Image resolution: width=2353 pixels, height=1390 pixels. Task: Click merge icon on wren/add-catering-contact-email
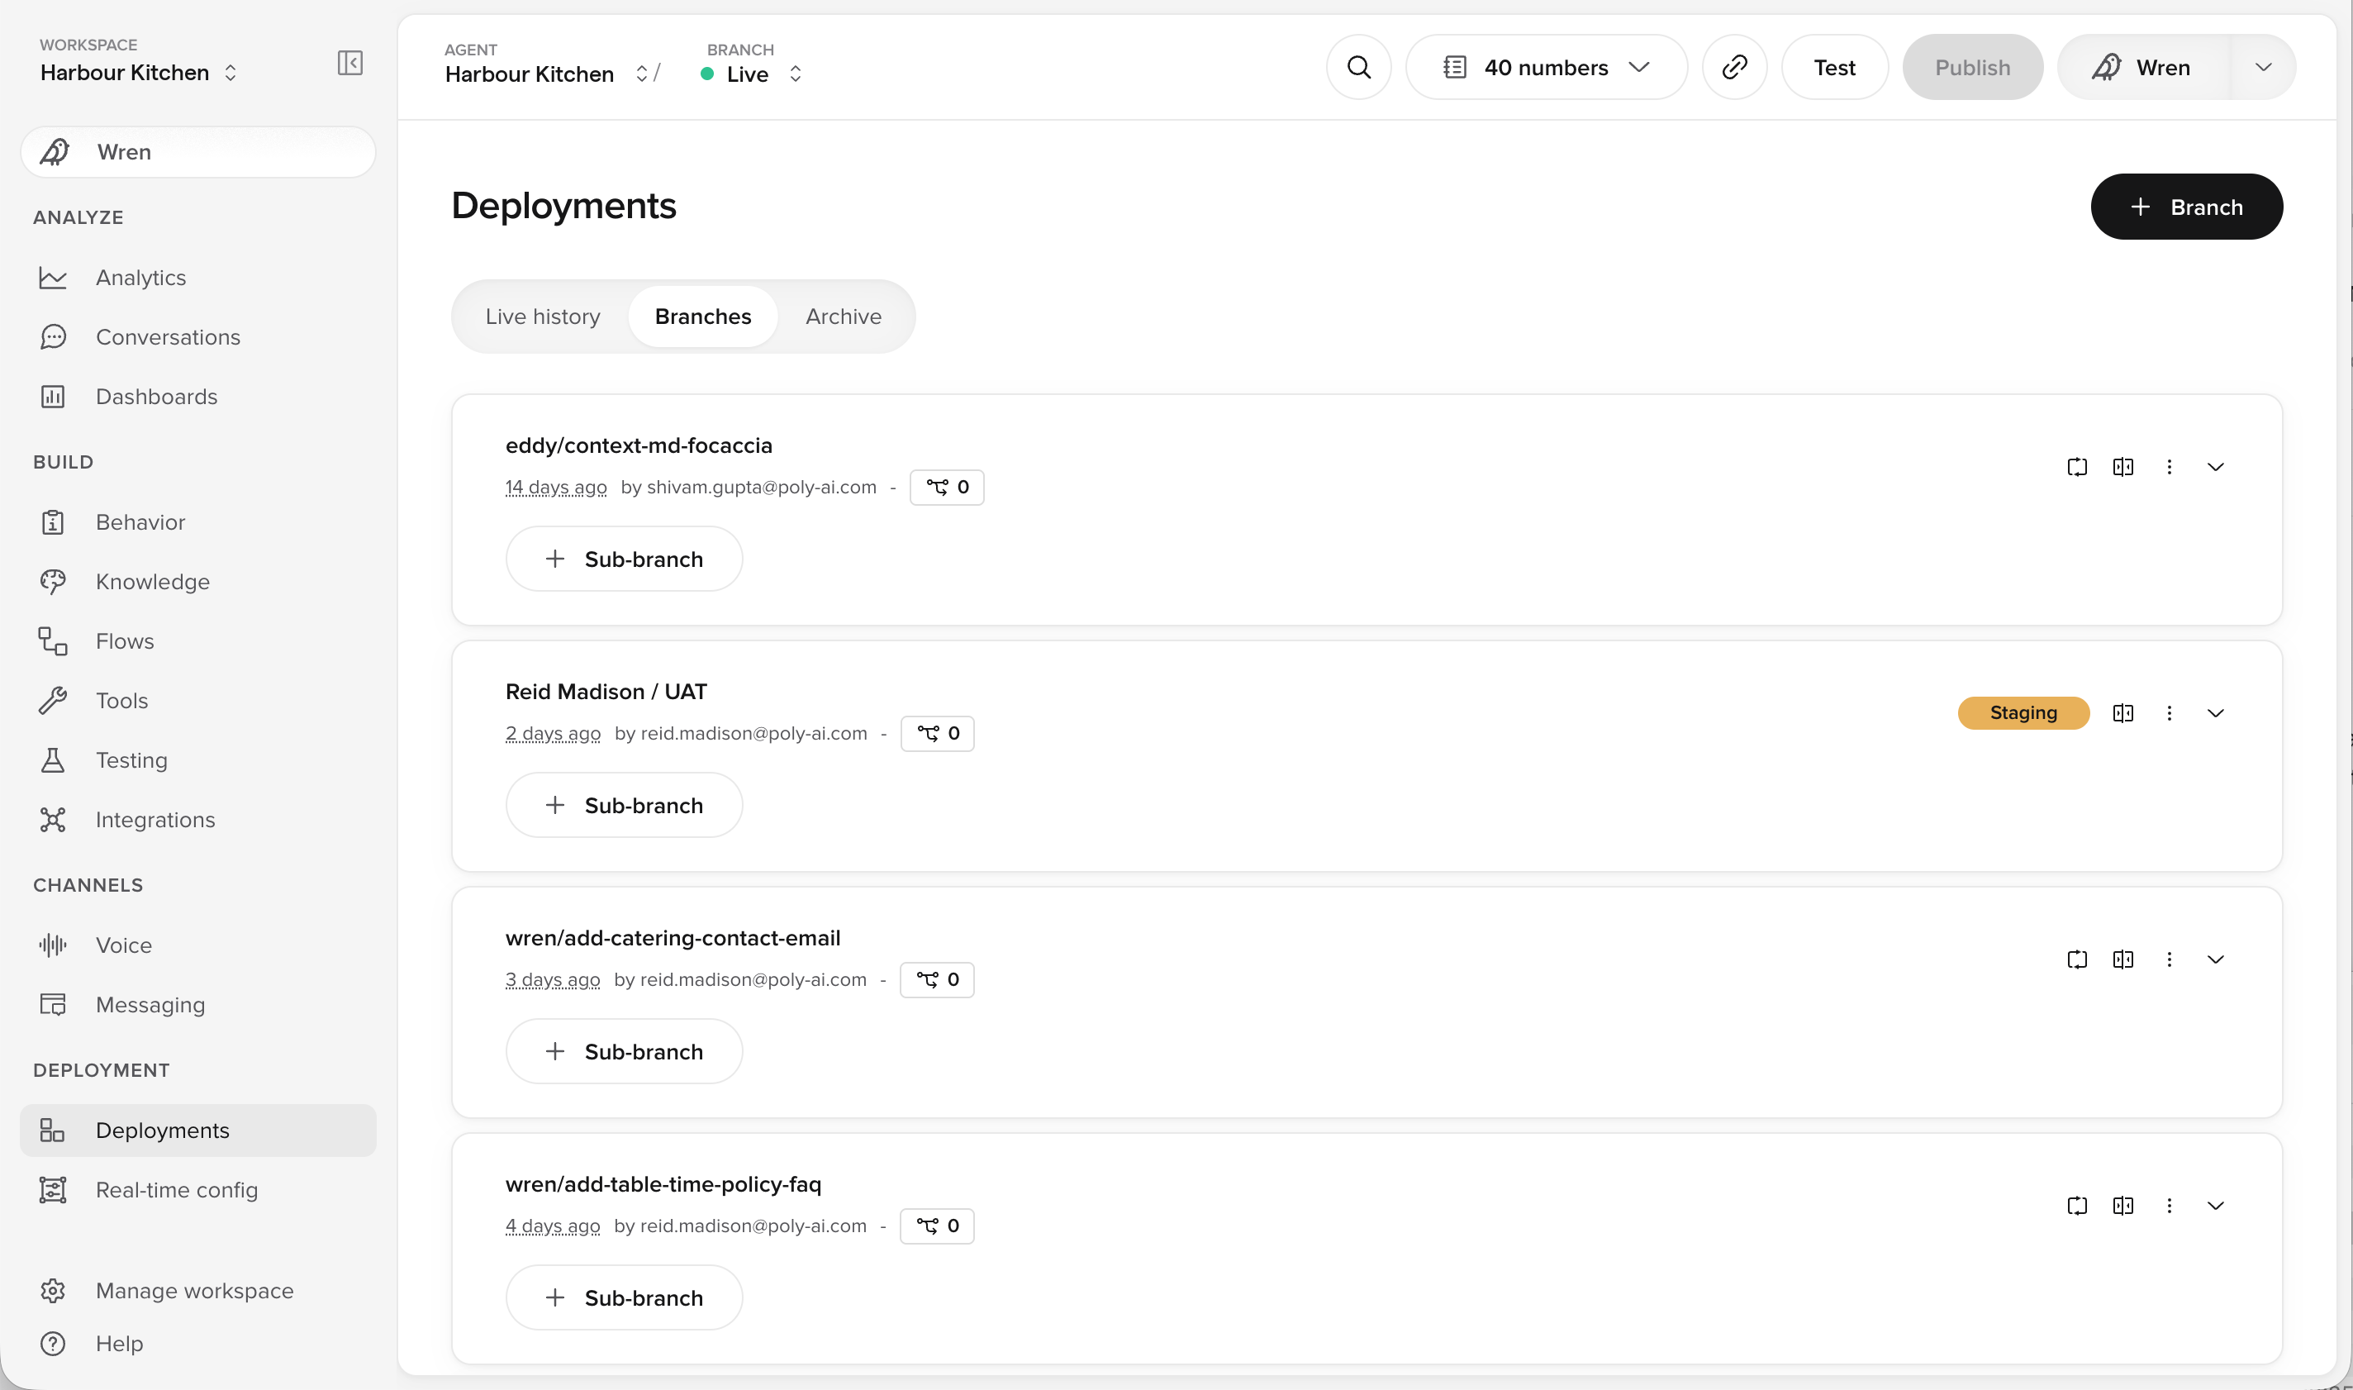2077,959
